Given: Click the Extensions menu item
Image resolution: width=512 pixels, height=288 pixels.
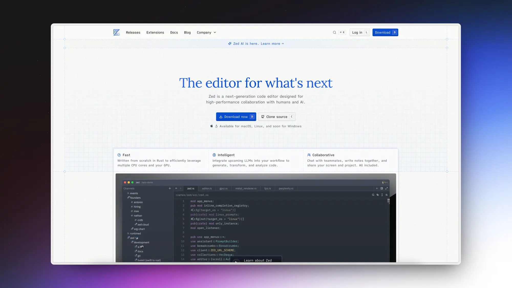Looking at the screenshot, I should point(155,32).
